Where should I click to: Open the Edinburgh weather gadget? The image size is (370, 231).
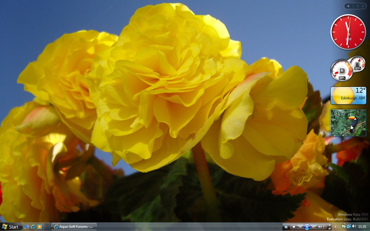tap(348, 96)
